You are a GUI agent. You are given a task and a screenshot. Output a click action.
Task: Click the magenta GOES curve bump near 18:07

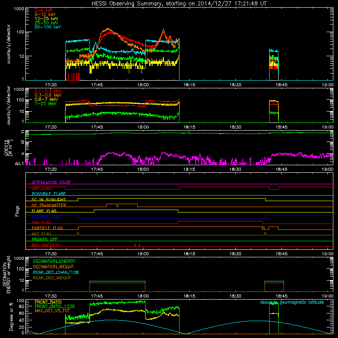click(164, 153)
